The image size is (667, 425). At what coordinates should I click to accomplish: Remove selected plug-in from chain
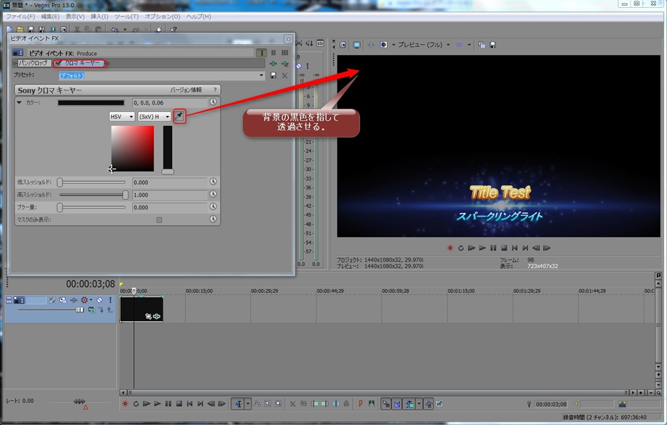285,63
